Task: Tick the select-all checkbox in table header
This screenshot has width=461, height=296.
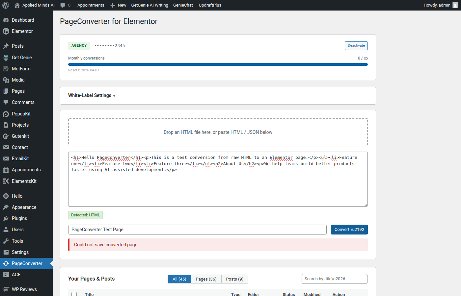Action: click(x=74, y=294)
